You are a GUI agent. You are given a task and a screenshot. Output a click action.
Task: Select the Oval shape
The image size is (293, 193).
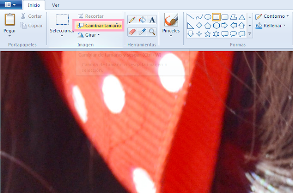(207, 17)
